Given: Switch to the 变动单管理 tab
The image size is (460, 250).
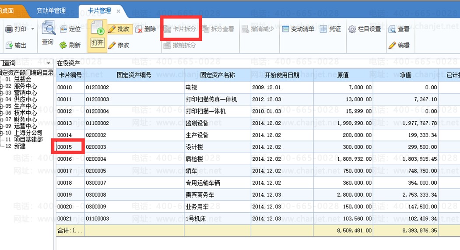Looking at the screenshot, I should click(51, 11).
